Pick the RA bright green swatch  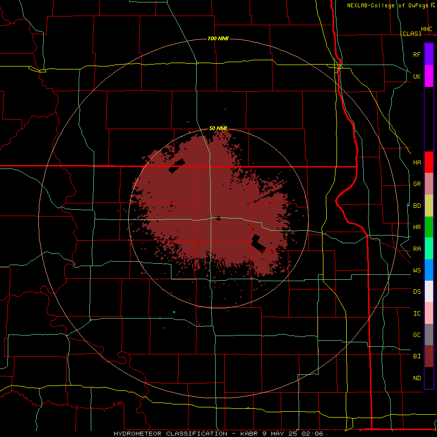429,249
